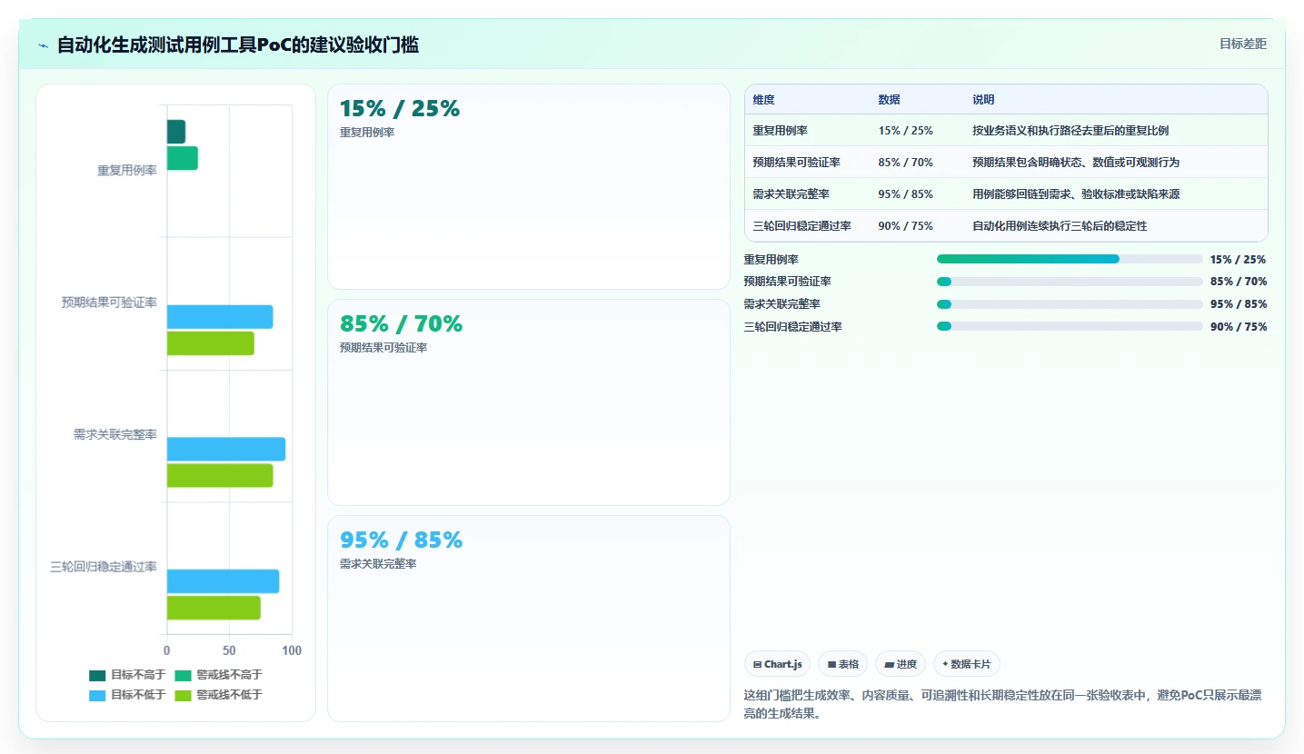Toggle the 警戒线不高于 legend entry
The height and width of the screenshot is (754, 1304).
[218, 675]
